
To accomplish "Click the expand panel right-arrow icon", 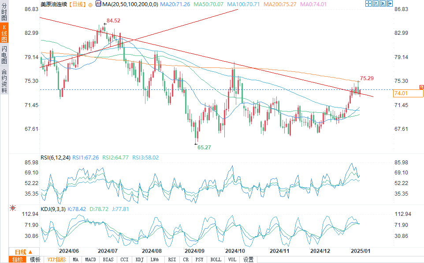I will pos(389,4).
